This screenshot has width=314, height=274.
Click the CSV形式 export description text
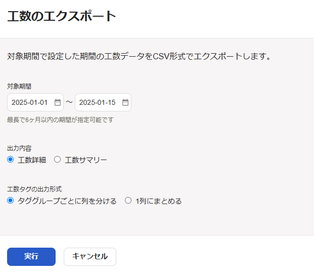click(139, 56)
